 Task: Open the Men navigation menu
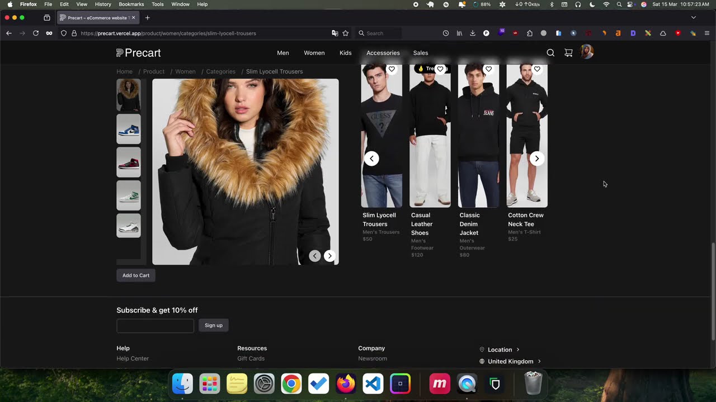tap(283, 53)
